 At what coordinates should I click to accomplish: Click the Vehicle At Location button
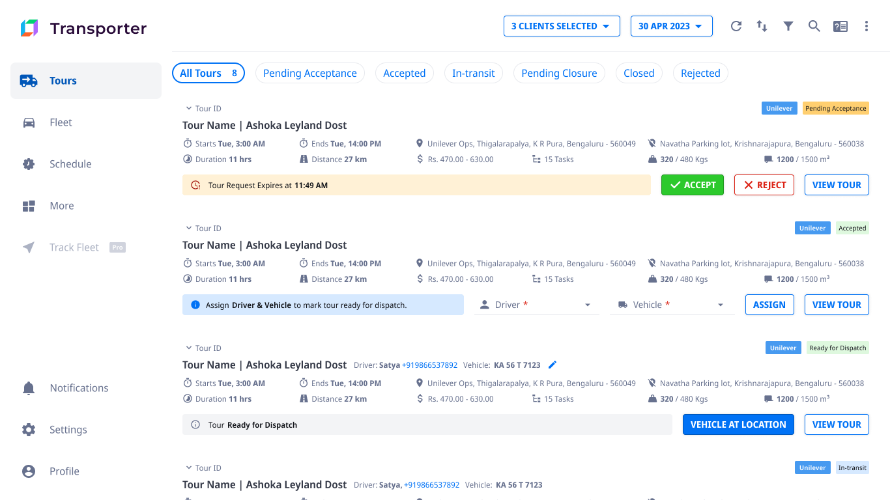click(x=738, y=424)
